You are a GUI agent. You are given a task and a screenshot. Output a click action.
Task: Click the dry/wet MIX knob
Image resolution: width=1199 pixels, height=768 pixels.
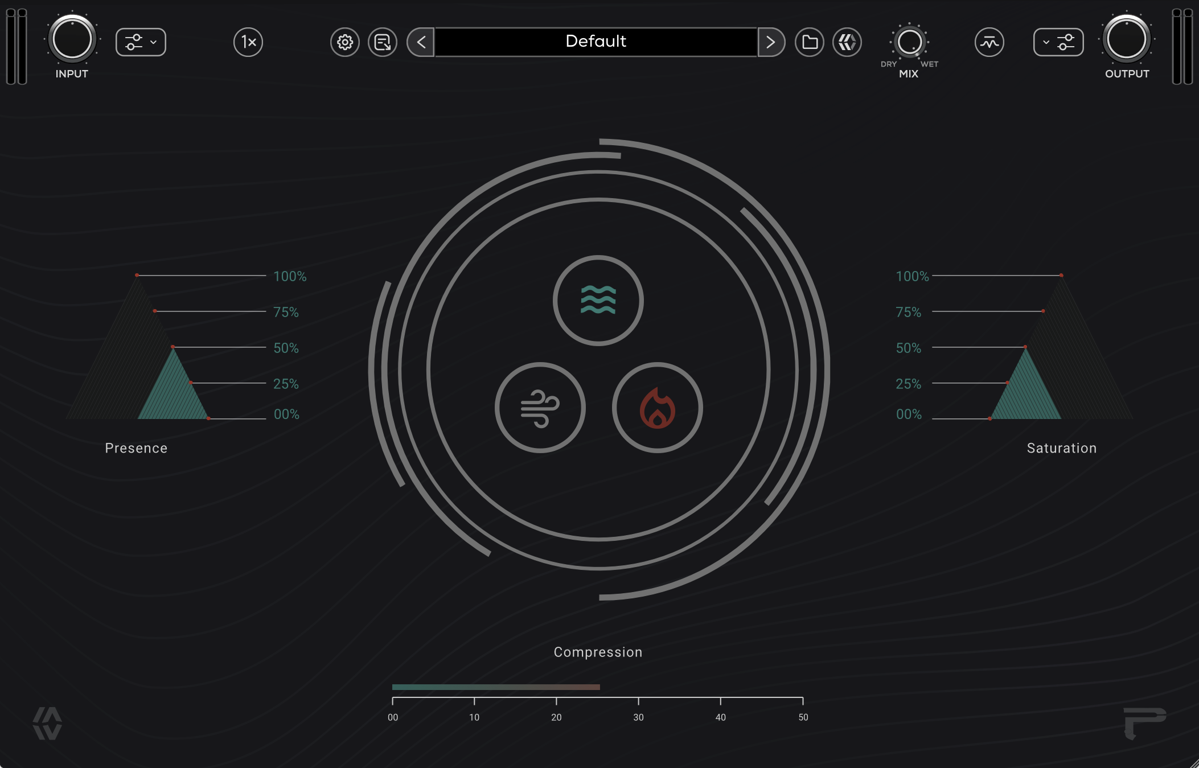tap(909, 42)
